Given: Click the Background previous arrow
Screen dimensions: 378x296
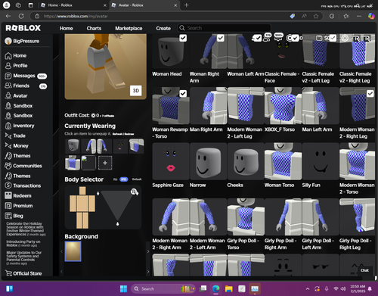Looking at the screenshot, I should pos(61,251).
